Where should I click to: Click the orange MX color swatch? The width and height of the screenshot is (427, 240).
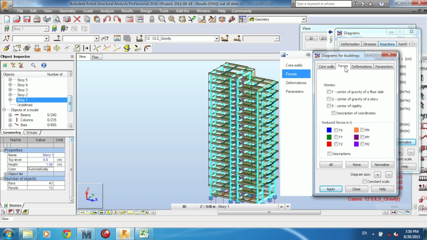(x=356, y=130)
